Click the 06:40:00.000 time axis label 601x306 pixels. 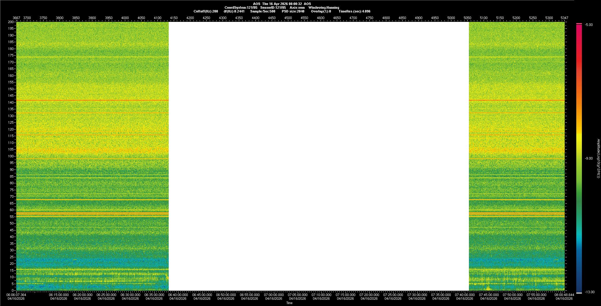tap(178, 294)
